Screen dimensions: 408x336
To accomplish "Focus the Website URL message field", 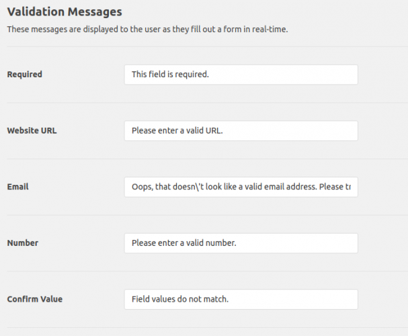I will [241, 131].
